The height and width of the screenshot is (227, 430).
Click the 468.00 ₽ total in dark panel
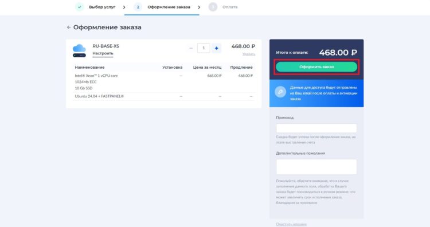338,53
